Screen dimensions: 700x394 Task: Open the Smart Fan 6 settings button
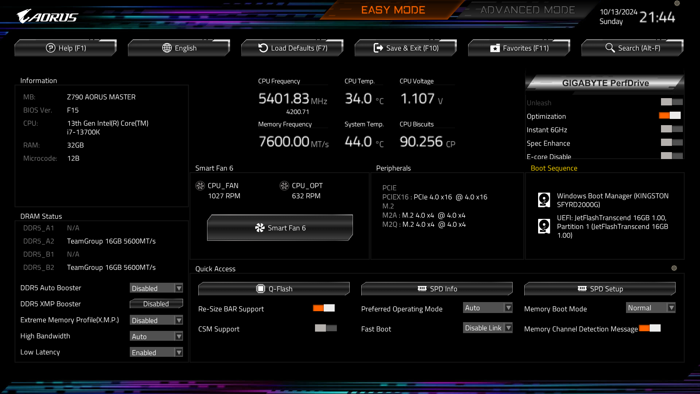point(280,228)
